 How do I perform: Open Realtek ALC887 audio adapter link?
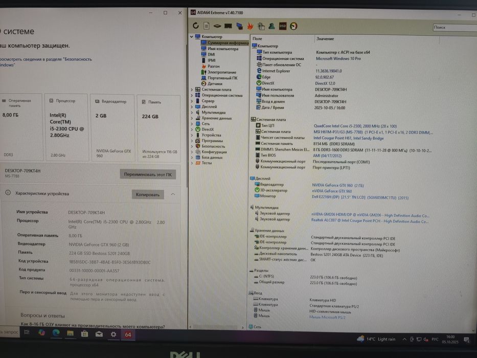tap(370, 221)
